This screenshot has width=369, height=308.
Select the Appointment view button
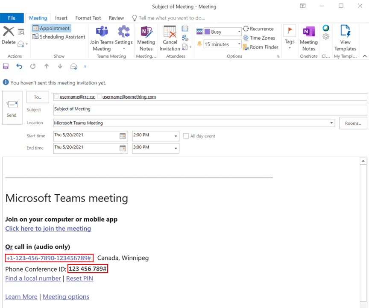point(51,28)
